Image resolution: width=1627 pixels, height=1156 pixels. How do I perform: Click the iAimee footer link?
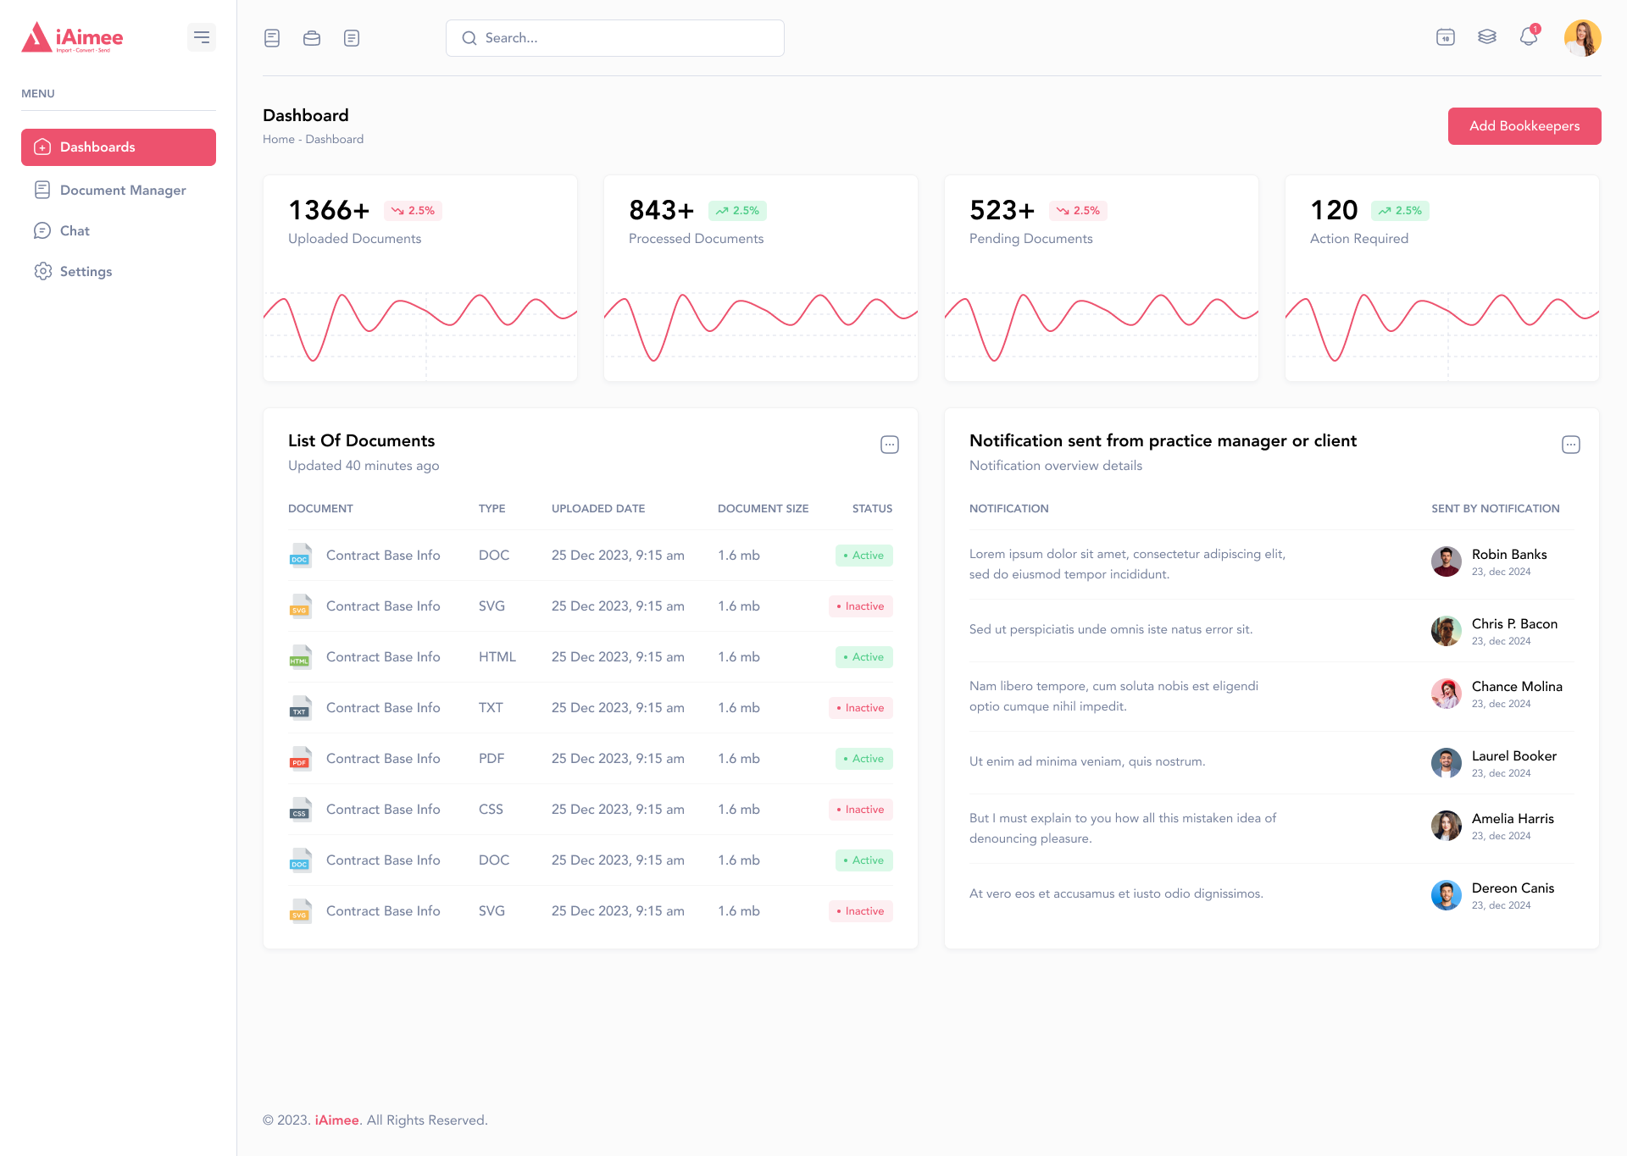click(337, 1120)
